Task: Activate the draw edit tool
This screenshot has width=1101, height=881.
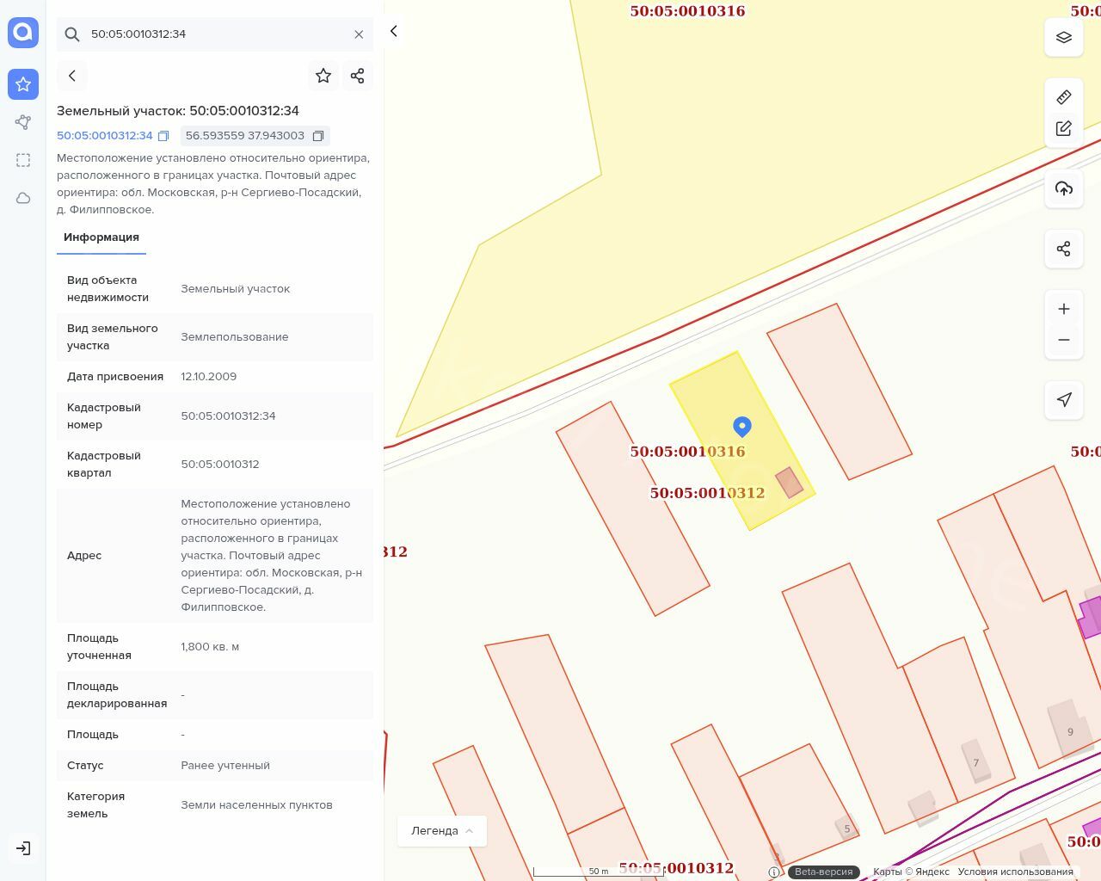Action: pos(1063,129)
